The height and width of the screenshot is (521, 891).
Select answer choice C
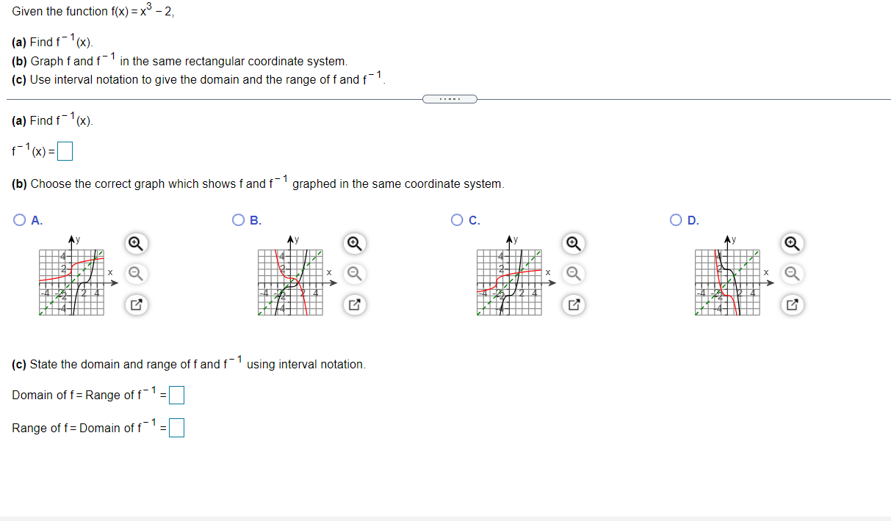point(456,219)
